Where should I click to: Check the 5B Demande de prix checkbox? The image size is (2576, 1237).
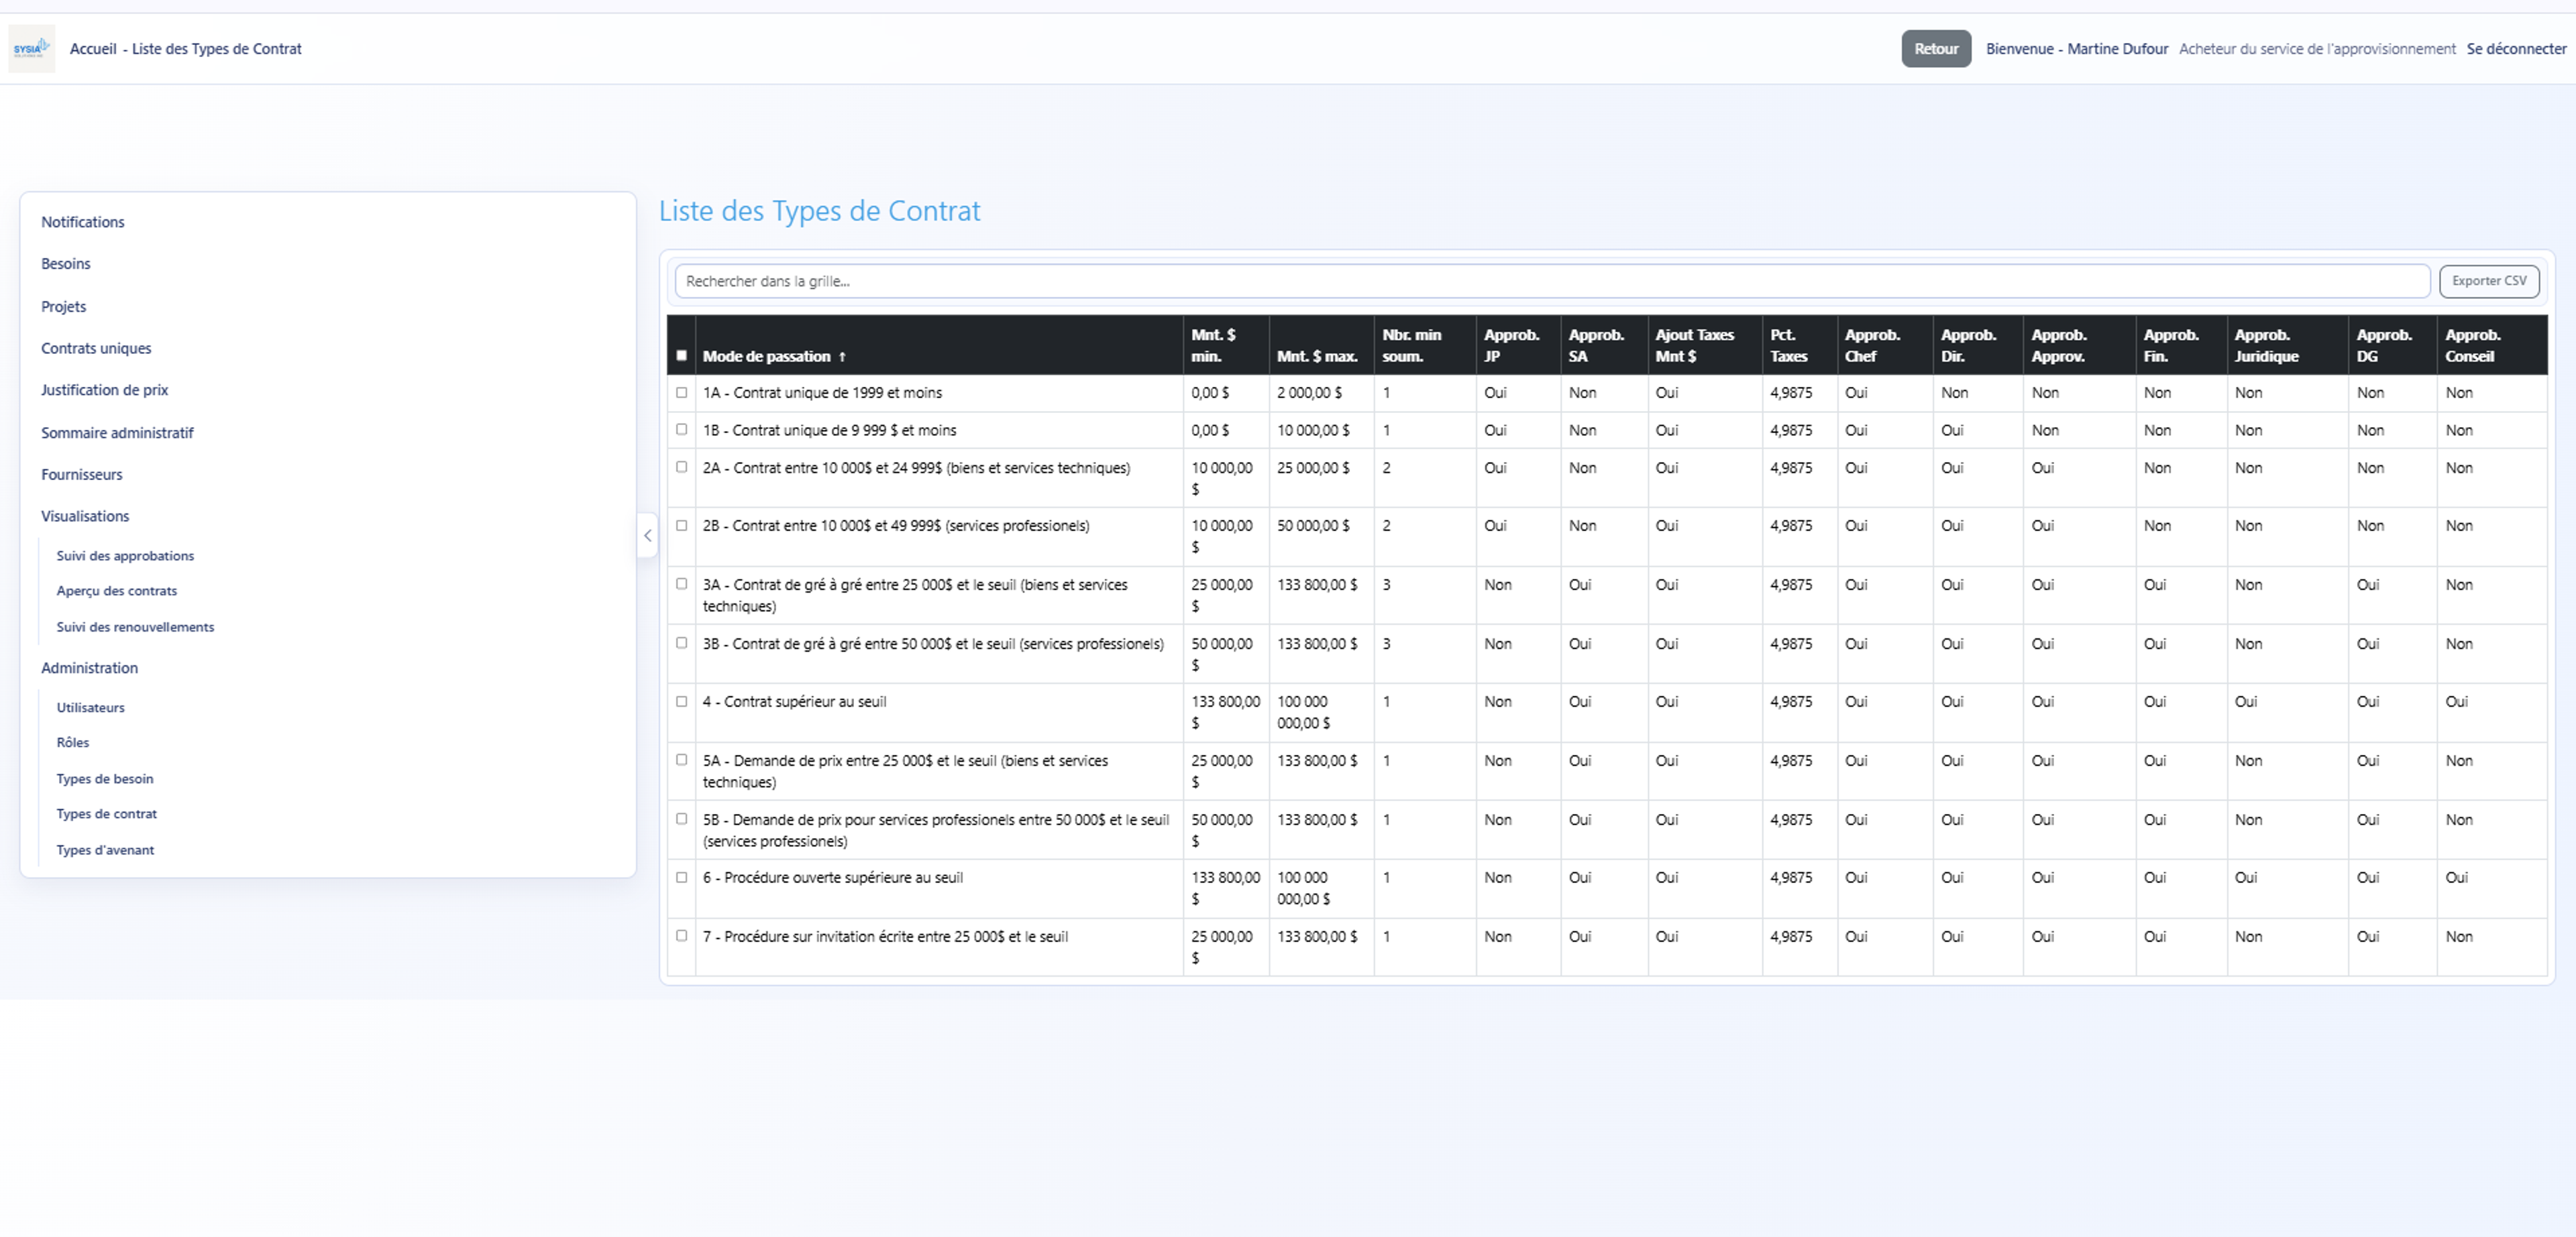pos(681,819)
